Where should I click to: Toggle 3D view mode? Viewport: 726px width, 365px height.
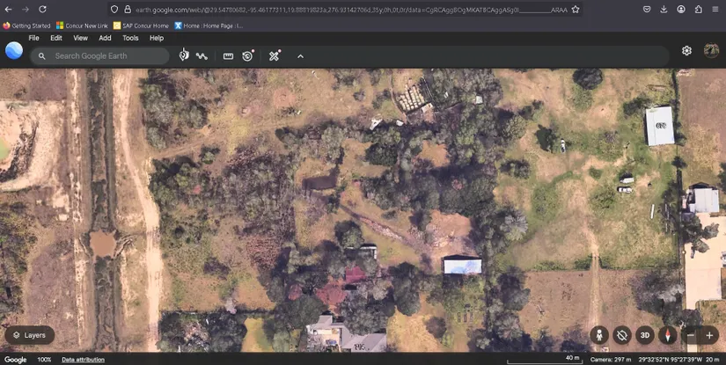click(645, 335)
